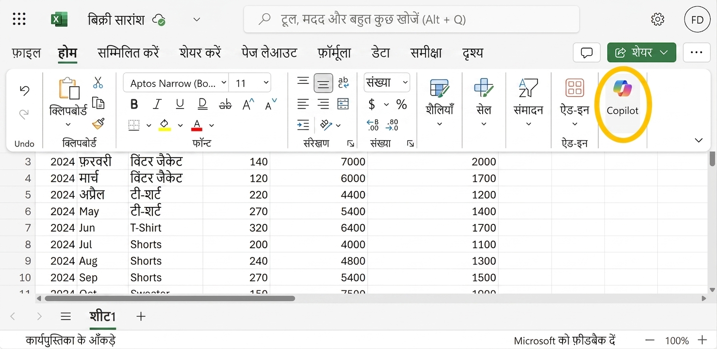Switch to the पेज लेआउट tab
The image size is (717, 349).
(x=269, y=53)
